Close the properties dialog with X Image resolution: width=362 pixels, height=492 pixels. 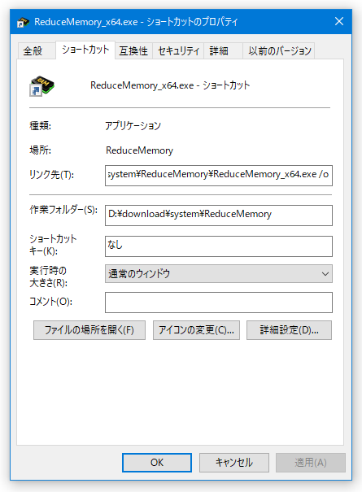click(x=338, y=21)
